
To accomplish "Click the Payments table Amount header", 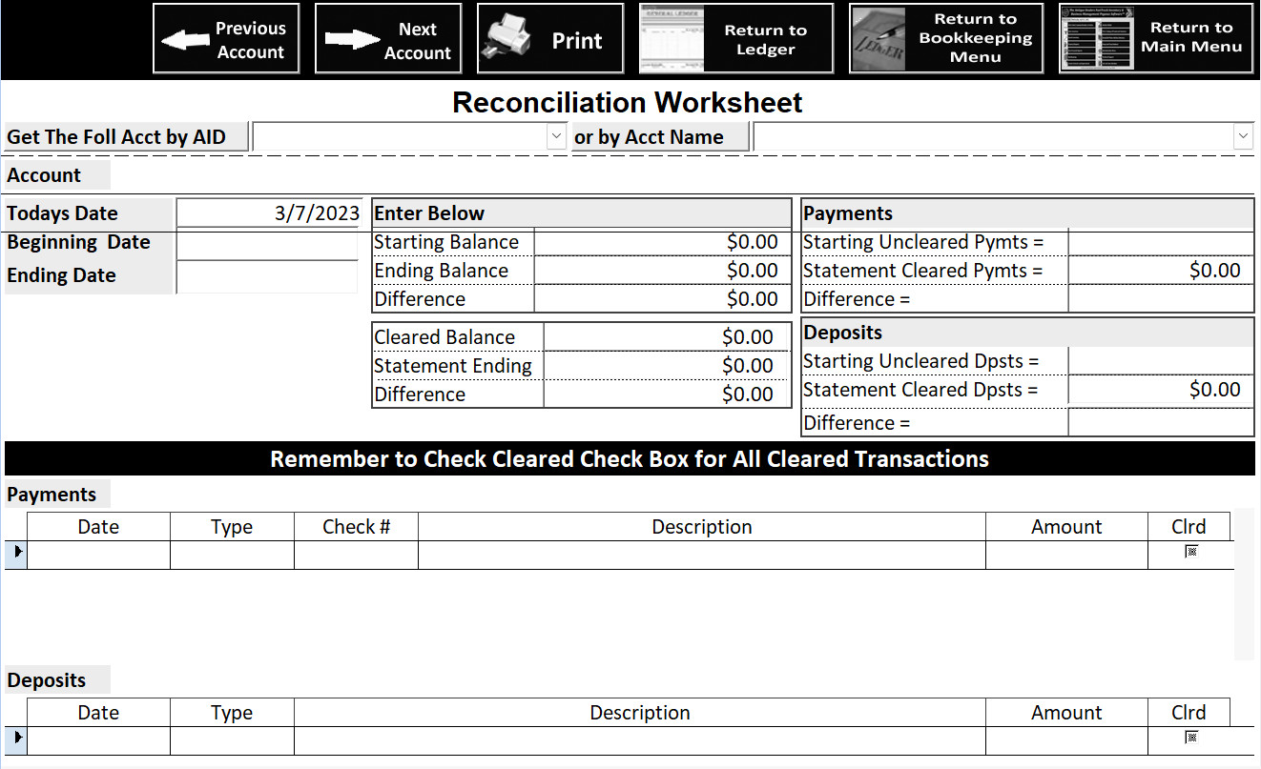I will coord(1067,527).
